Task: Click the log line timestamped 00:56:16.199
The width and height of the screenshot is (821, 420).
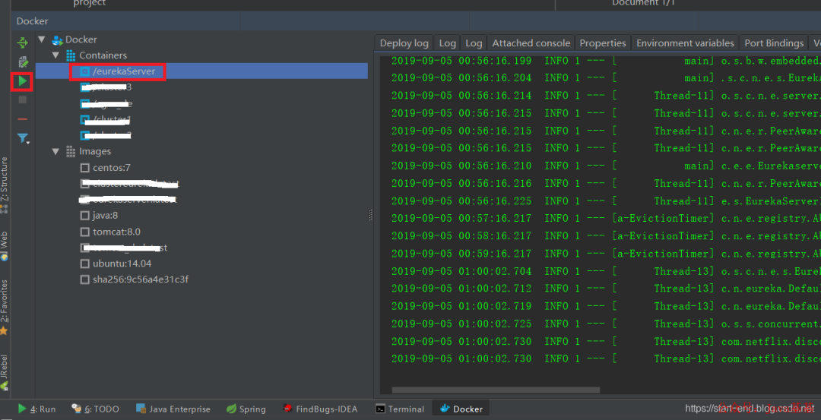Action: tap(606, 62)
